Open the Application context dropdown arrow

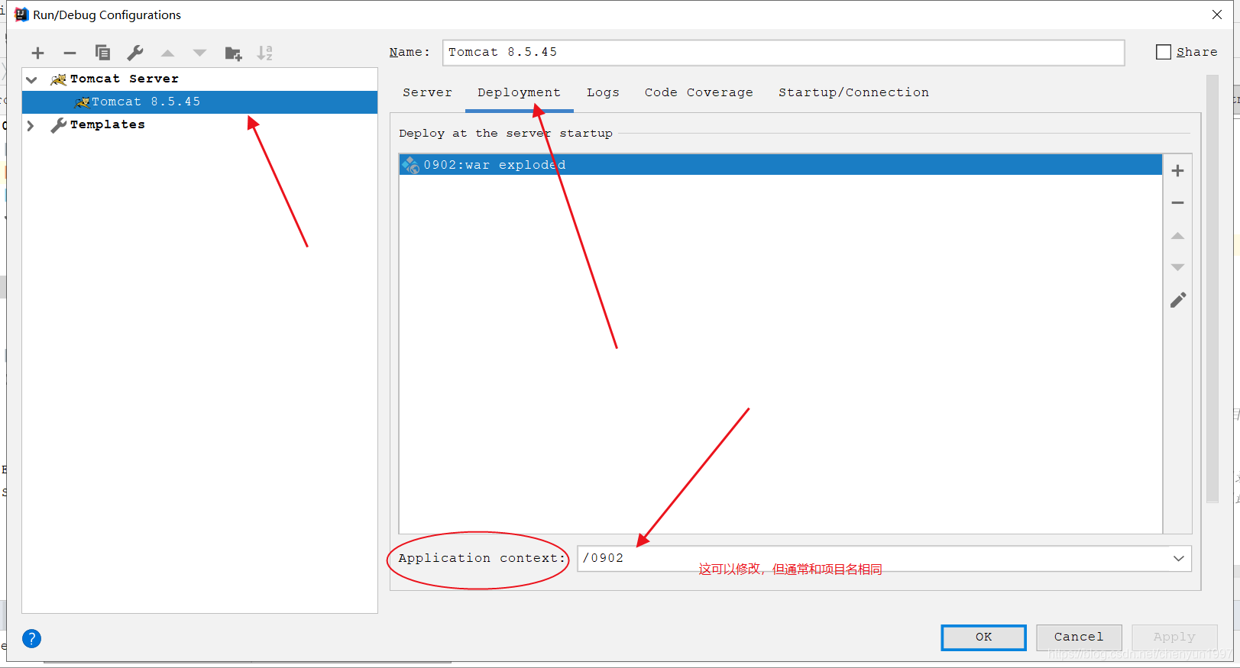(x=1179, y=558)
